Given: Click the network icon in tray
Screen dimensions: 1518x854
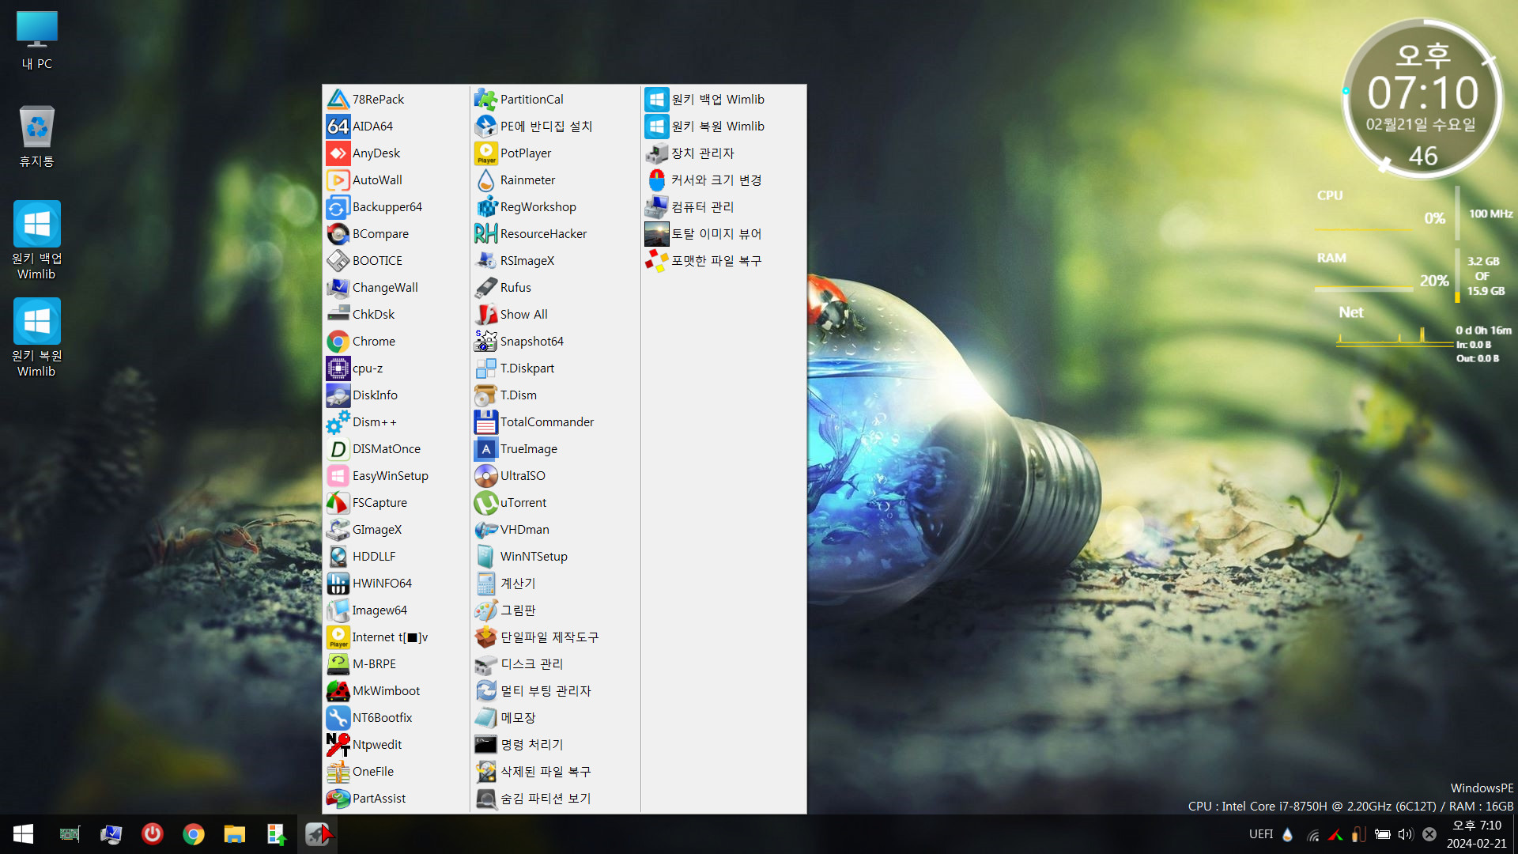Looking at the screenshot, I should click(1313, 834).
